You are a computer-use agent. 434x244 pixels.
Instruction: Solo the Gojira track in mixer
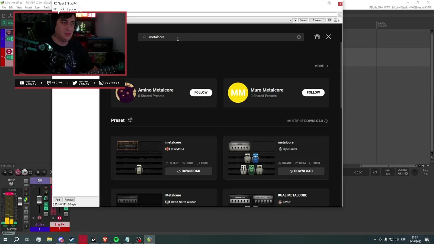pos(46,192)
